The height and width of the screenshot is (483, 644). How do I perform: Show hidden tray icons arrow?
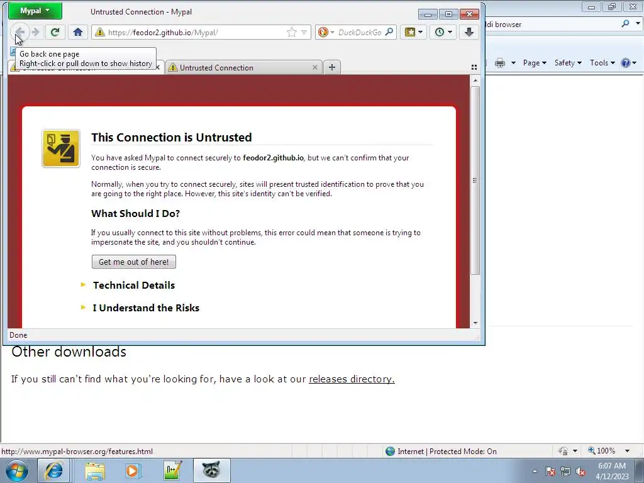(x=535, y=471)
